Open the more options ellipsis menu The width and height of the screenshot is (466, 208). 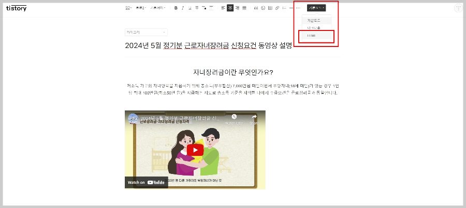pyautogui.click(x=298, y=8)
